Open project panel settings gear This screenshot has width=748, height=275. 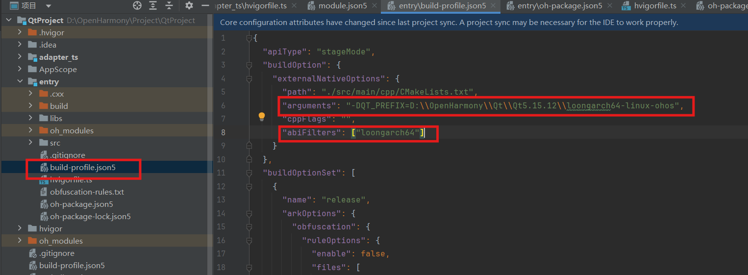click(x=189, y=6)
